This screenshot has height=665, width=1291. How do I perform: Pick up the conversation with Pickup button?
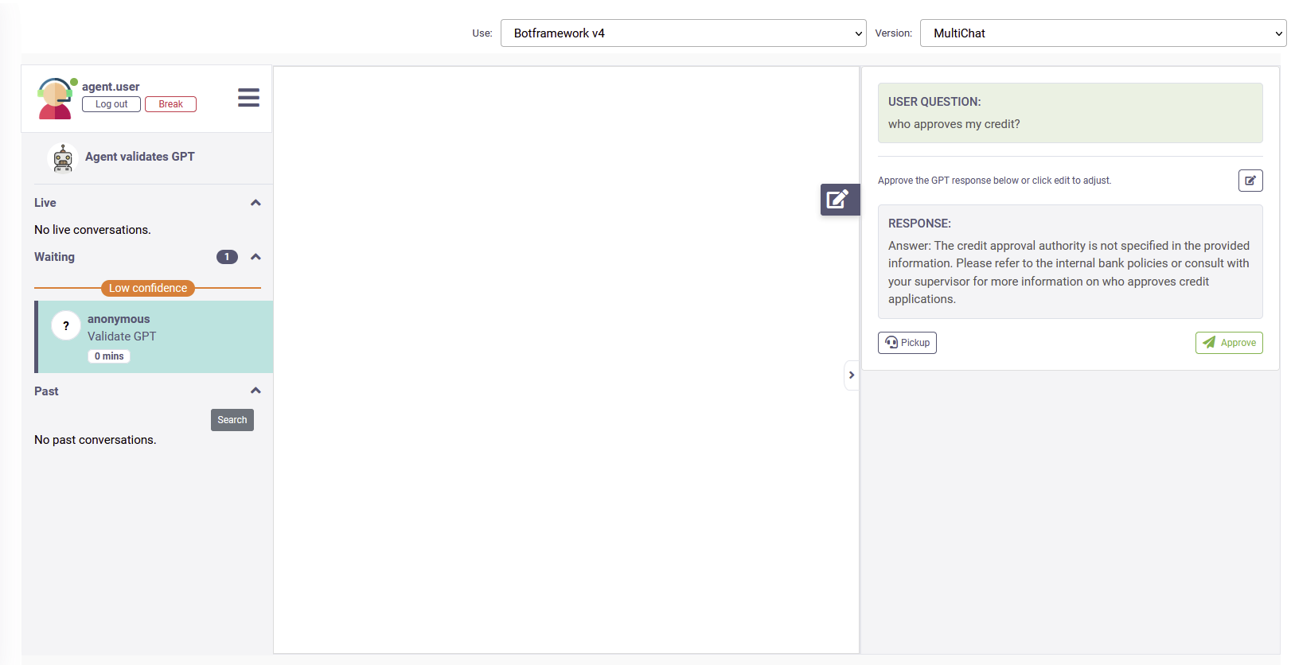pyautogui.click(x=907, y=343)
